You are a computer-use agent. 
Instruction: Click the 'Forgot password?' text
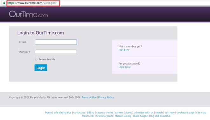(x=129, y=63)
